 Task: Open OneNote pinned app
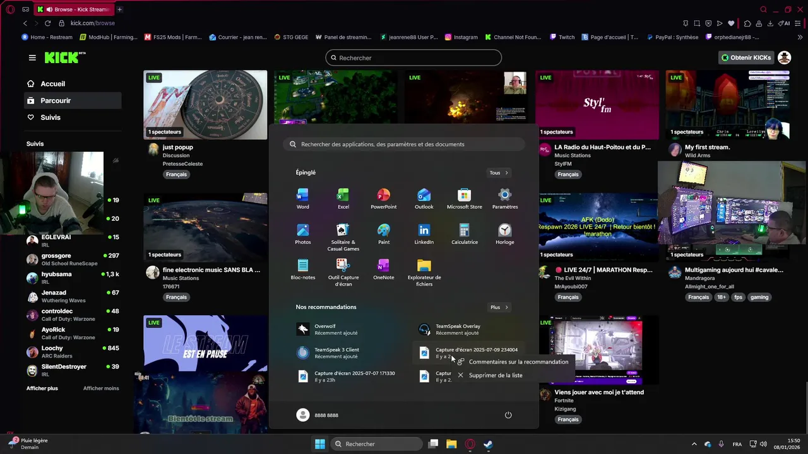[383, 269]
